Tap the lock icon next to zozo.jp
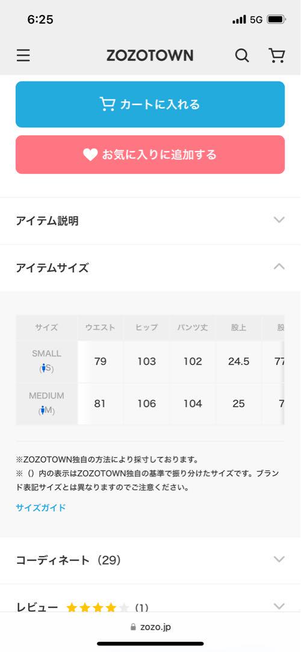 (133, 627)
